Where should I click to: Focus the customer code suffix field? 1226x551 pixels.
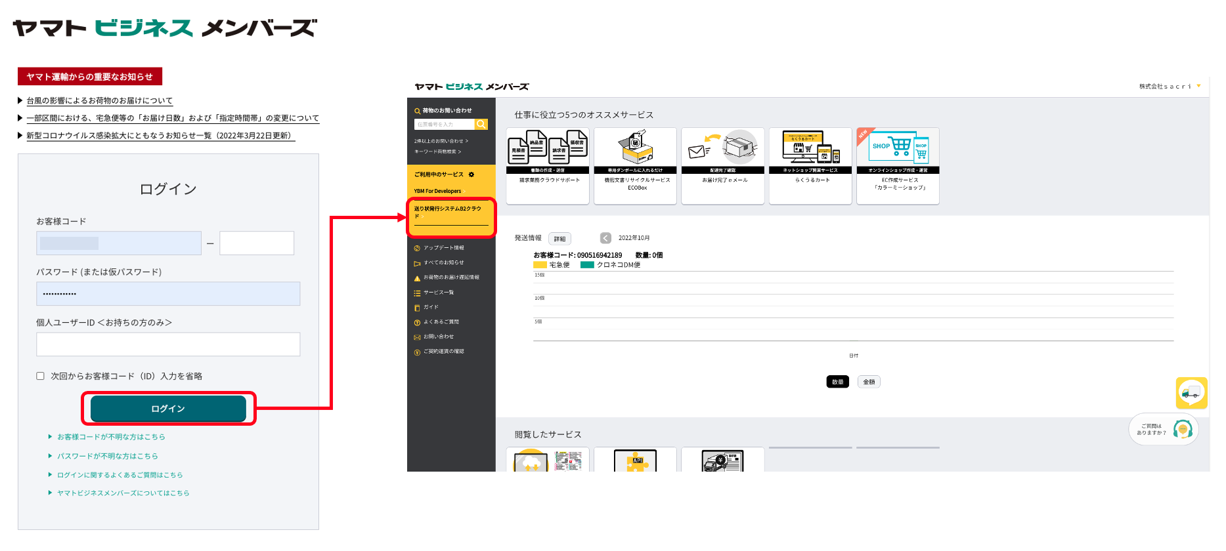(257, 243)
